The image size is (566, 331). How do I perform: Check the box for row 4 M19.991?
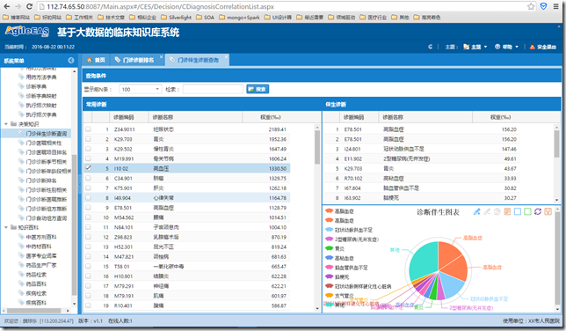point(88,158)
